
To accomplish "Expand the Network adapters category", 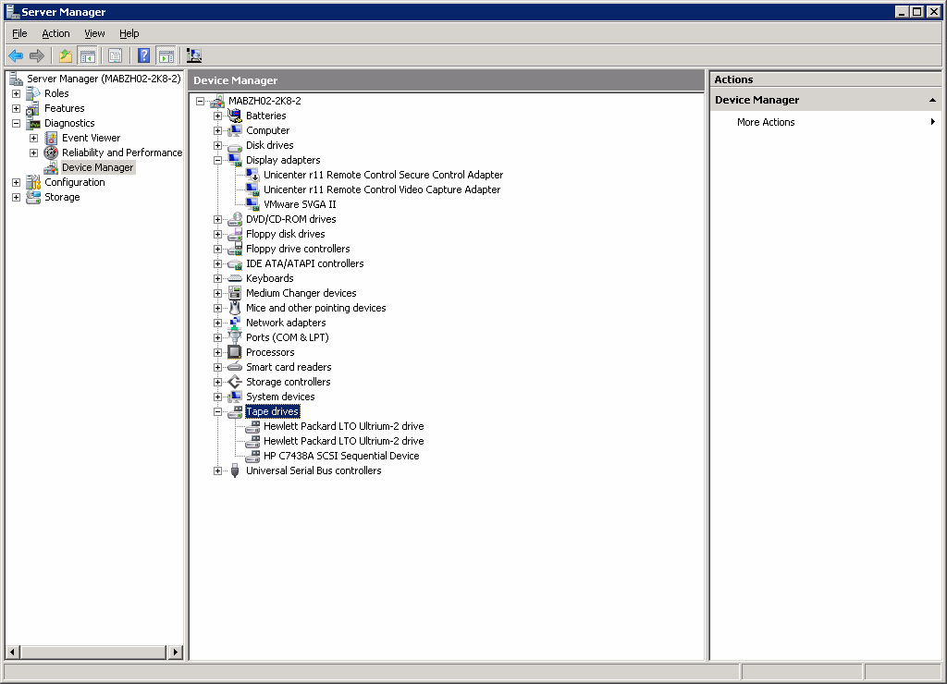I will [217, 323].
